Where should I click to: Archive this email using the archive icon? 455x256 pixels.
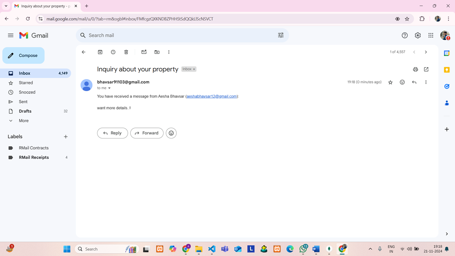100,52
